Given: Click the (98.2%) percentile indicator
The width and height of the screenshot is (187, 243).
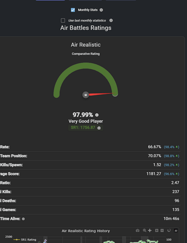Looking at the screenshot, I should click(x=171, y=165).
